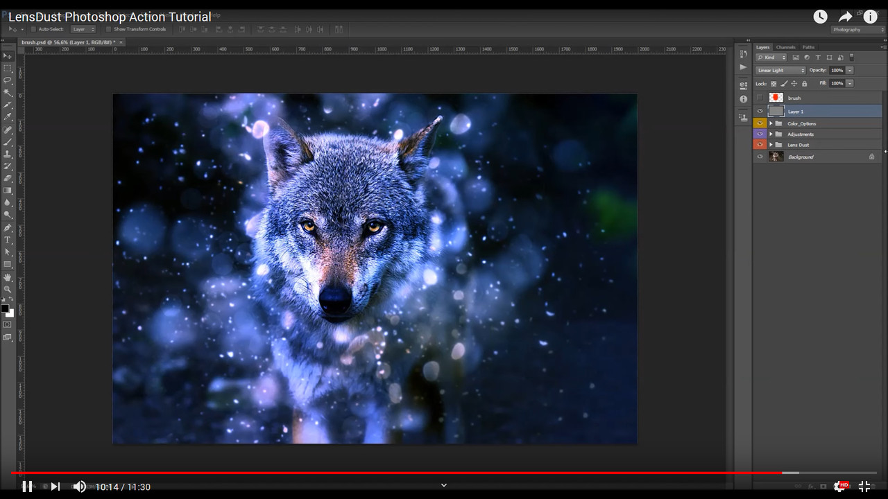
Task: Select the Hand tool
Action: (8, 277)
